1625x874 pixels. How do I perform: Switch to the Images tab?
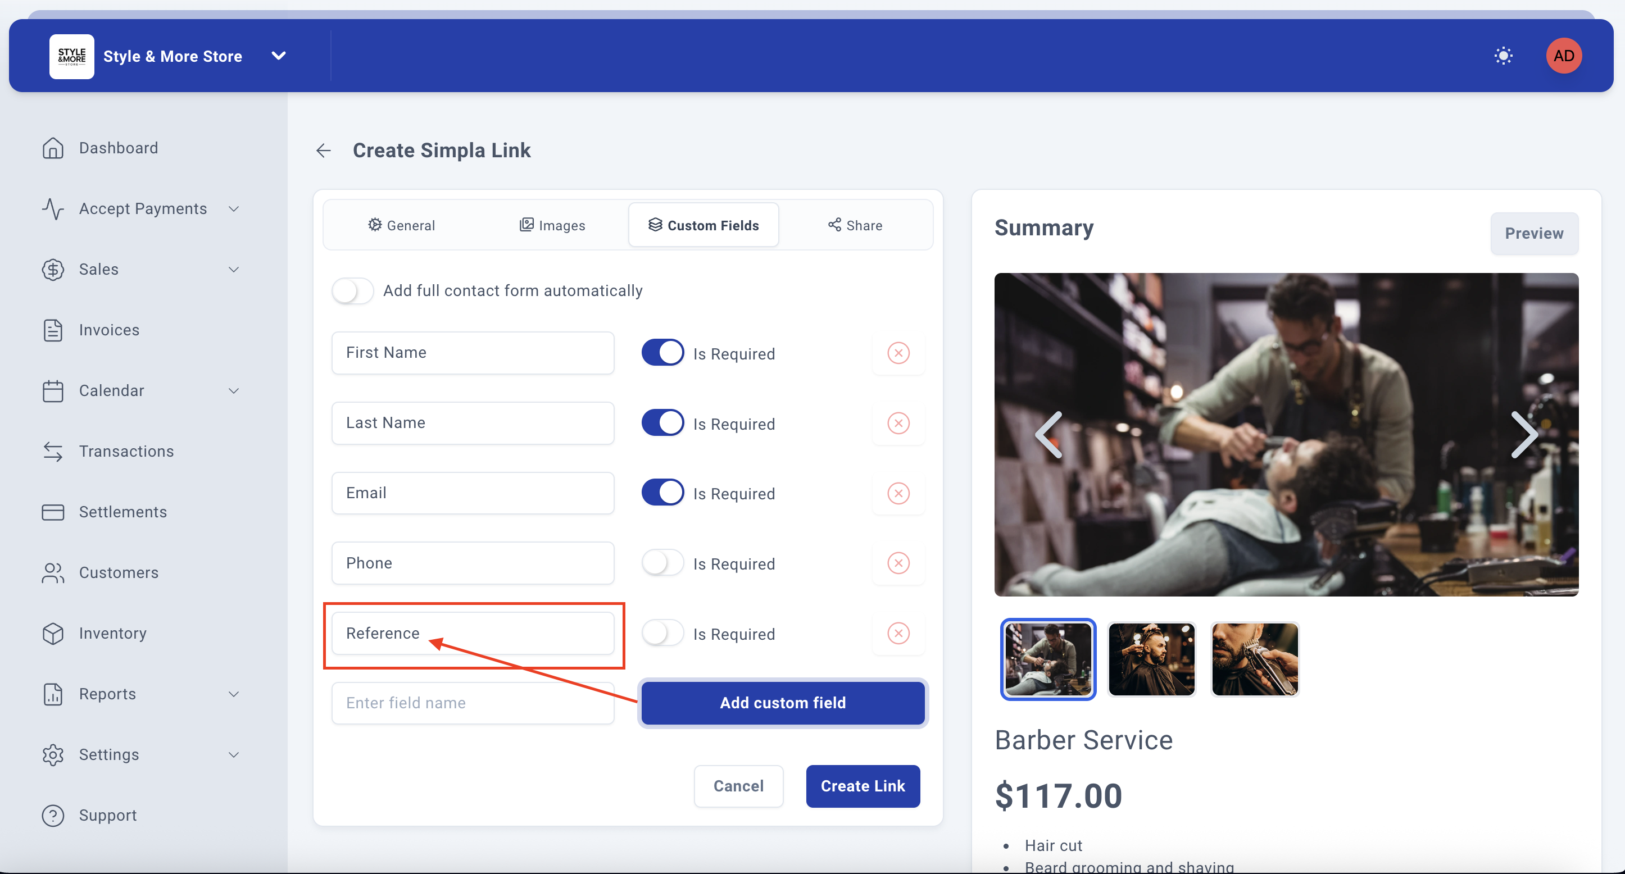[x=552, y=225]
